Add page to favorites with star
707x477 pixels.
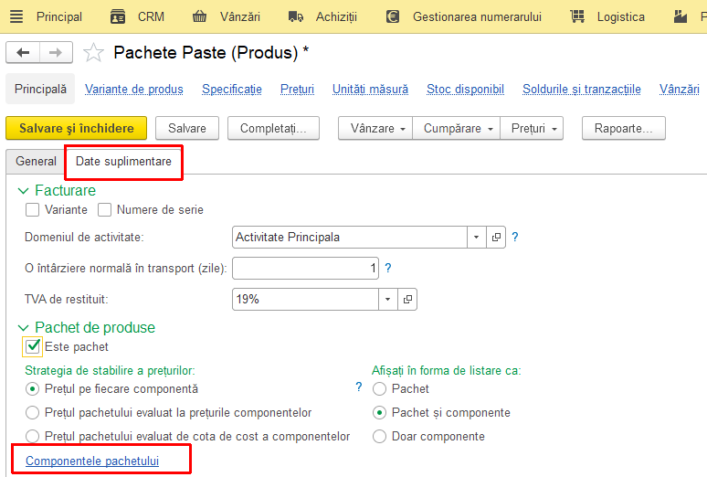pyautogui.click(x=93, y=52)
